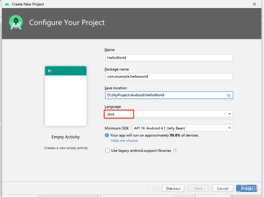Click the blue info icon near device percentage
This screenshot has height=197, width=264.
pyautogui.click(x=107, y=135)
